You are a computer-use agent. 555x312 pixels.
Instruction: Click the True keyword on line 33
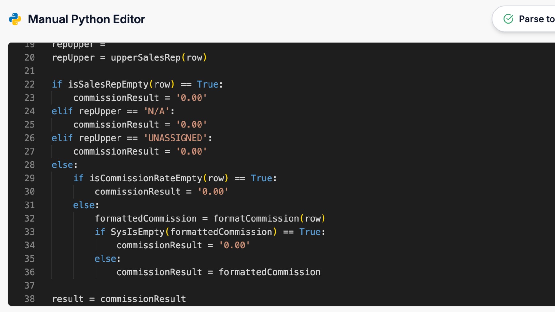click(309, 232)
